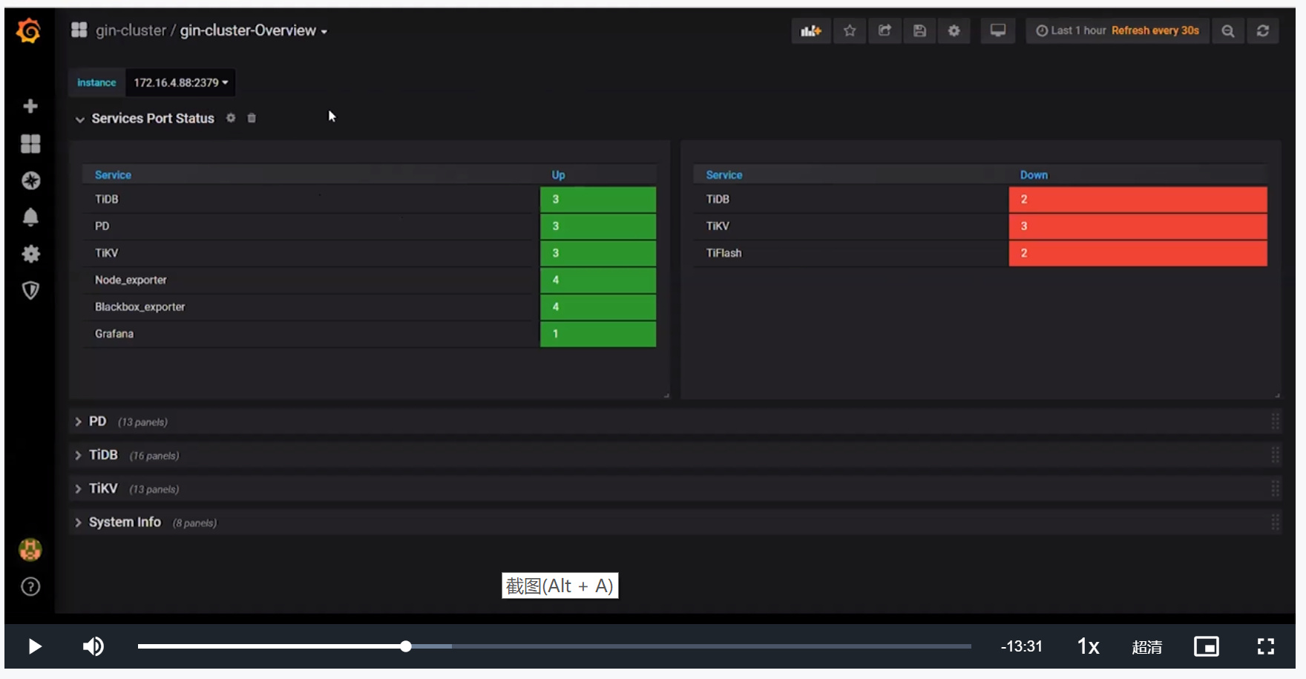Open the Create plus menu in sidebar

click(x=30, y=106)
